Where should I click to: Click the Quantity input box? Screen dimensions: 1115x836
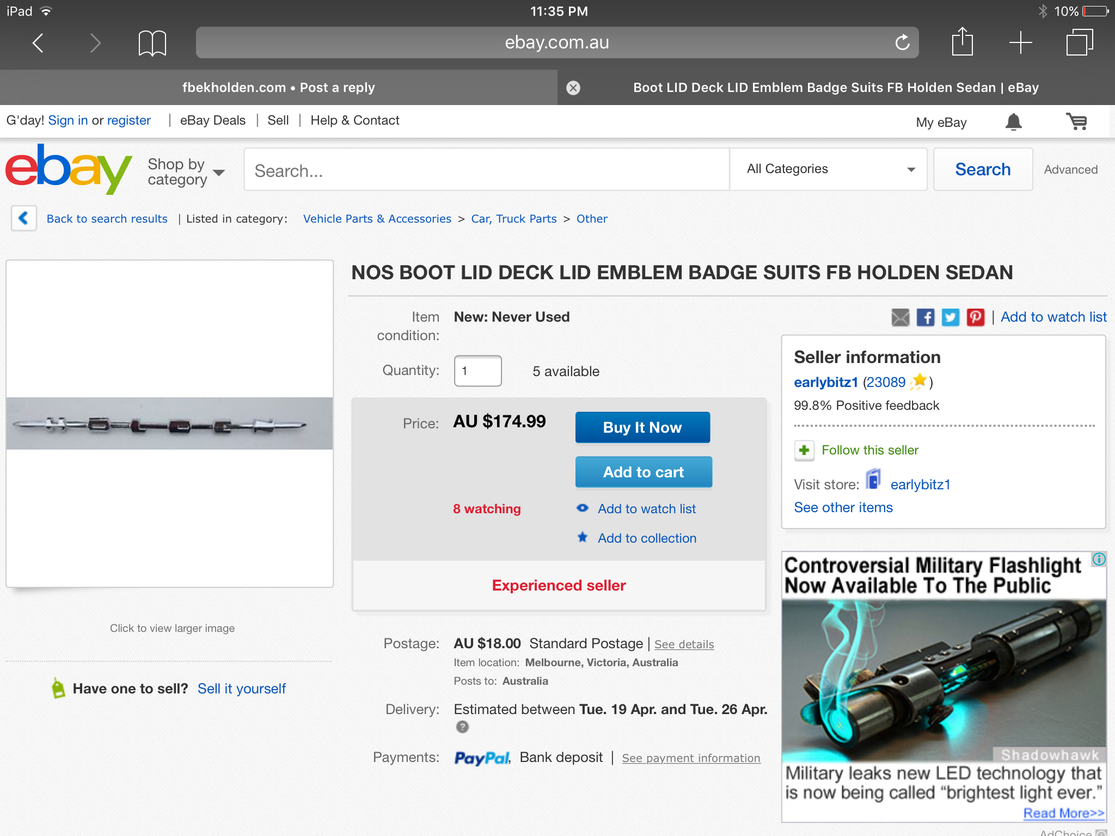point(477,371)
